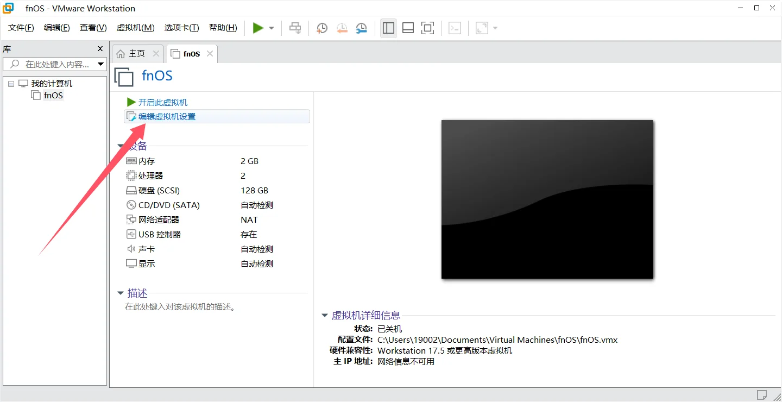
Task: Select the fnOS.vmx config file path
Action: pyautogui.click(x=497, y=340)
